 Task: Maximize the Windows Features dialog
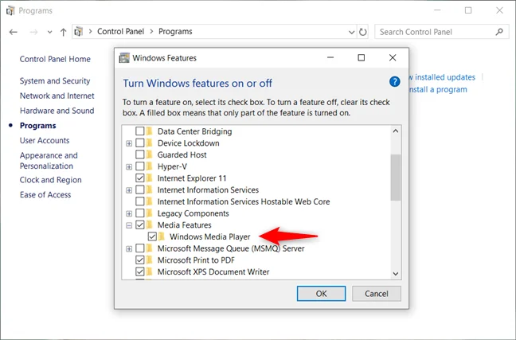[361, 58]
